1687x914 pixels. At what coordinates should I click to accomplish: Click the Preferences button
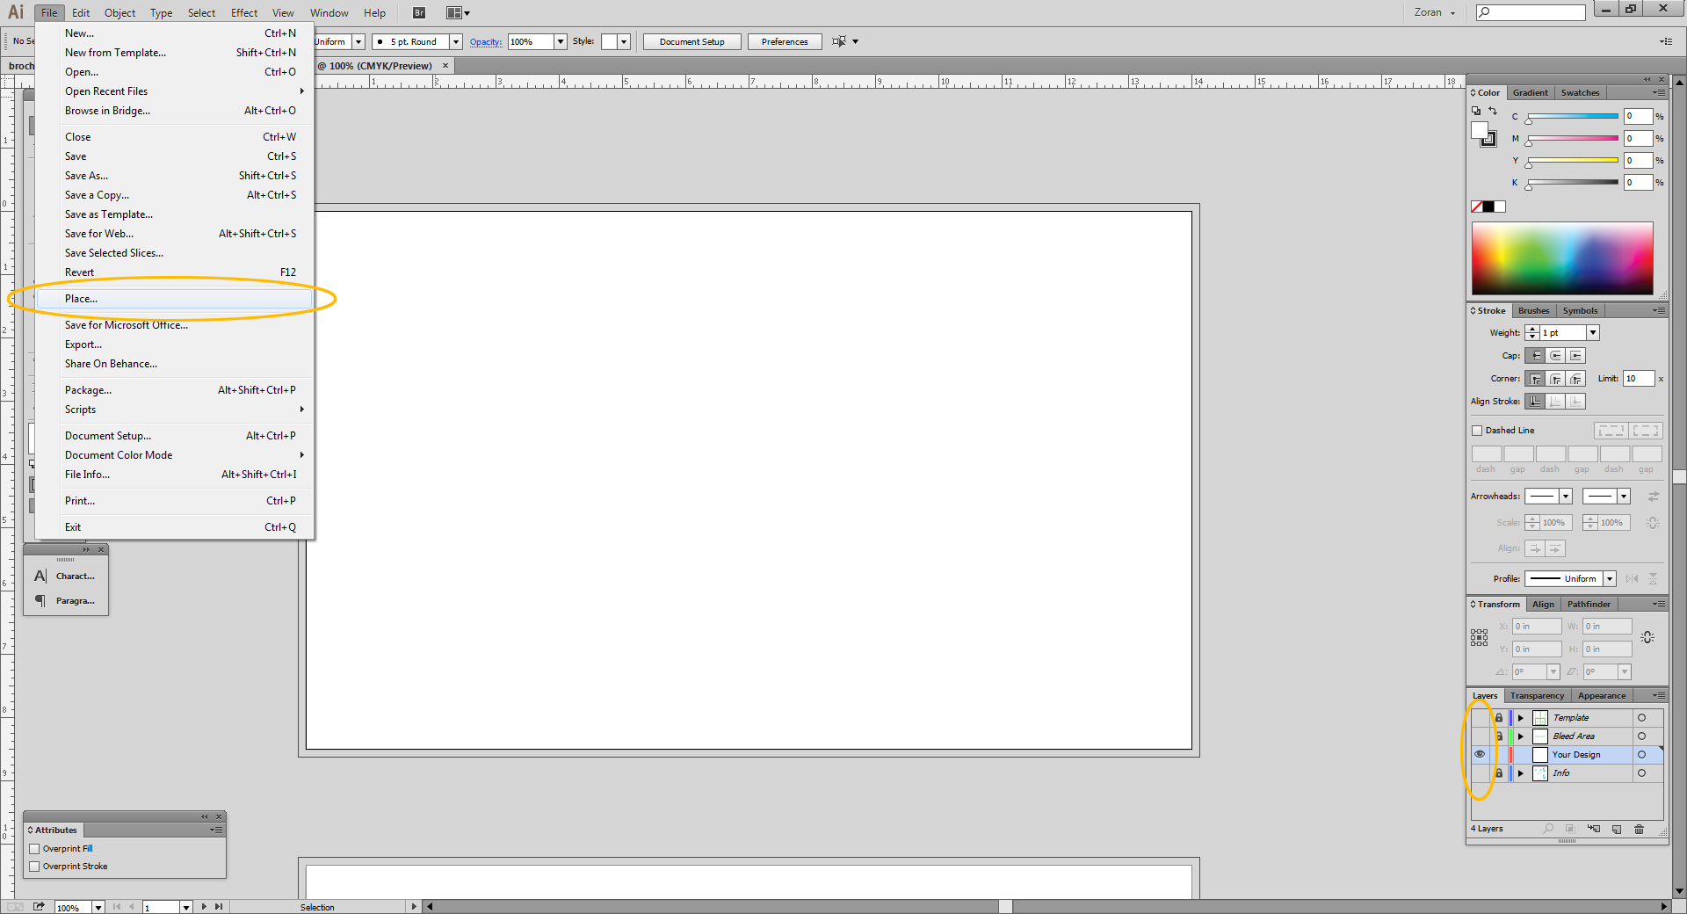785,41
